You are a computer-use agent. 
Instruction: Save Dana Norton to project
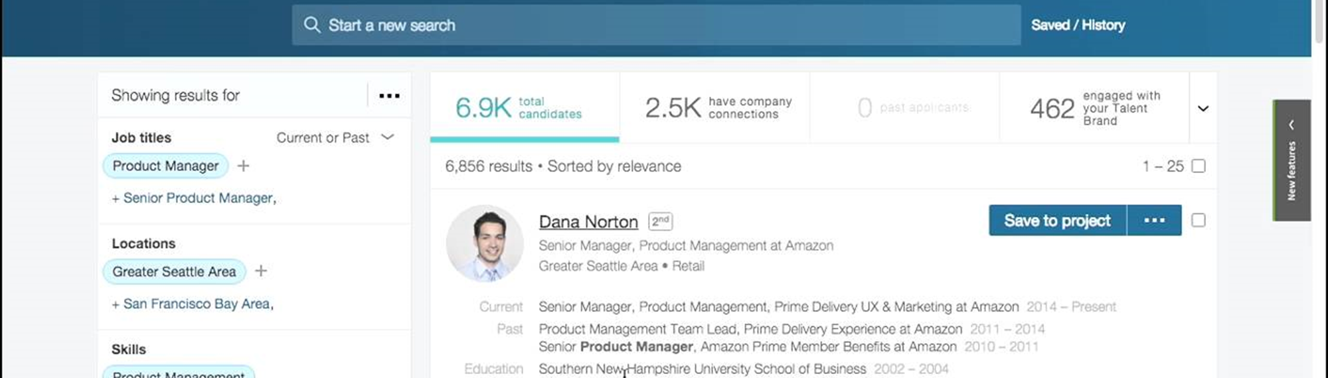click(x=1057, y=220)
